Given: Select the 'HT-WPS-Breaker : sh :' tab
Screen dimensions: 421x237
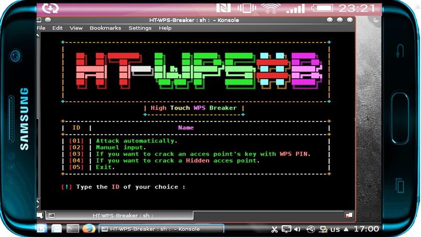Looking at the screenshot, I should [x=119, y=215].
